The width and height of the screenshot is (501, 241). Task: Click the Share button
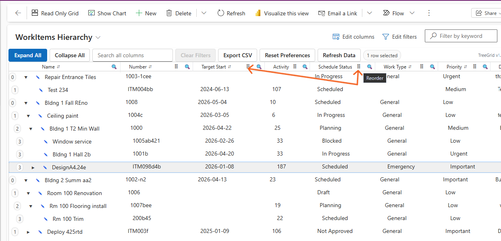click(486, 13)
